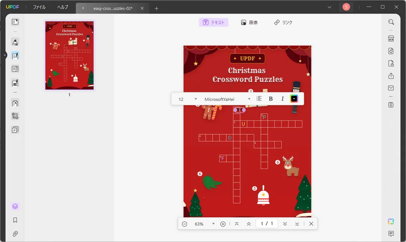Viewport: 406px width, 242px height.
Task: Select page 1 thumbnail
Action: [70, 55]
